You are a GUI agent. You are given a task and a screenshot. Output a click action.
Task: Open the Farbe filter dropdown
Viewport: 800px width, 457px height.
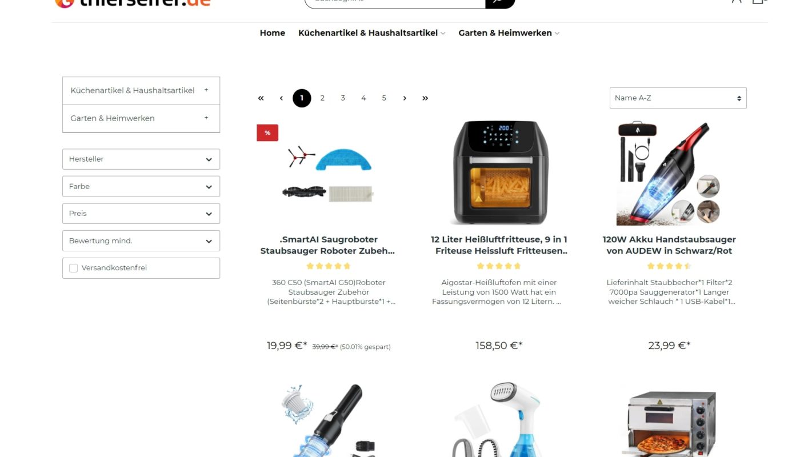141,186
